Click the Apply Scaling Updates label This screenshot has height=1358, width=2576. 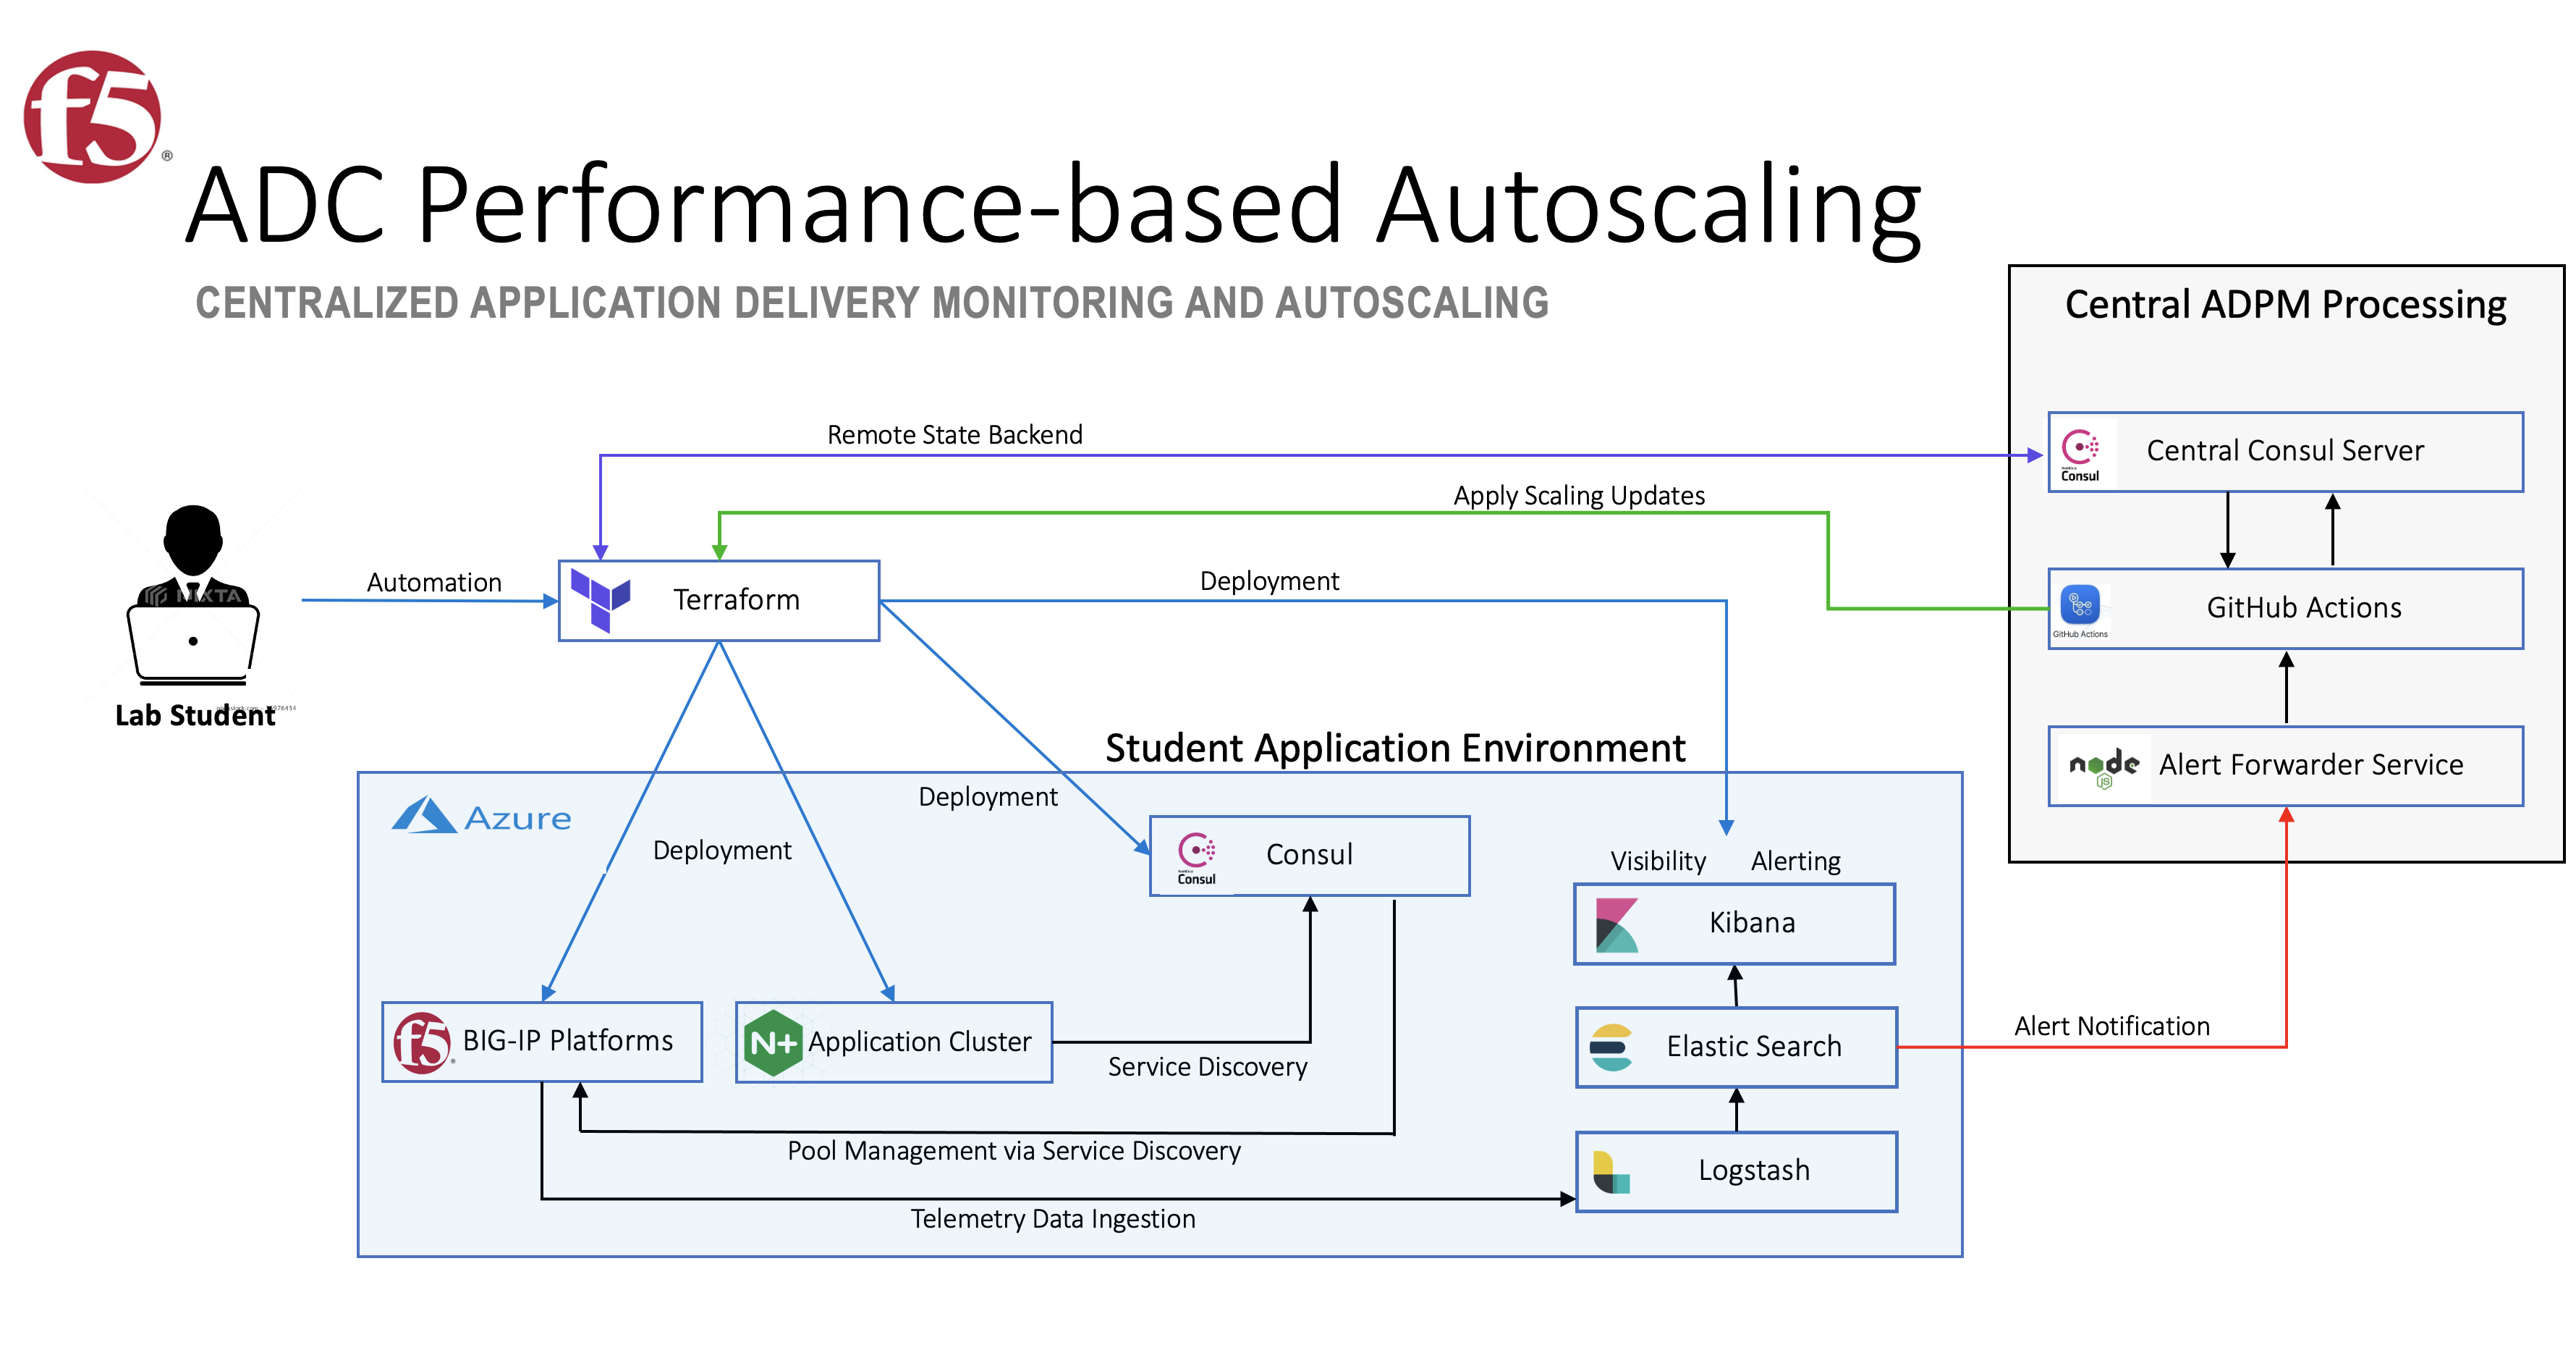point(1578,495)
